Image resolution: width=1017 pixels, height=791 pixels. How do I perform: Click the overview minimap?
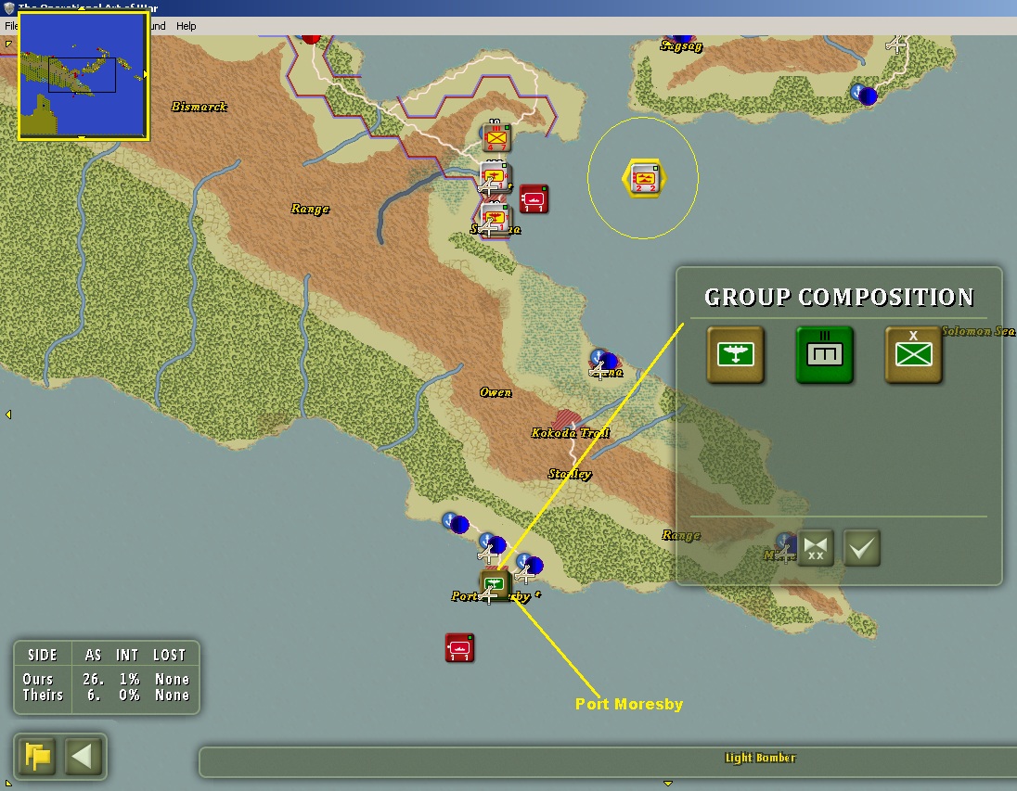(83, 75)
